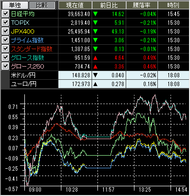190x196 pixels.
Task: Click the 米ドル/円 current value cell
Action: (75, 75)
